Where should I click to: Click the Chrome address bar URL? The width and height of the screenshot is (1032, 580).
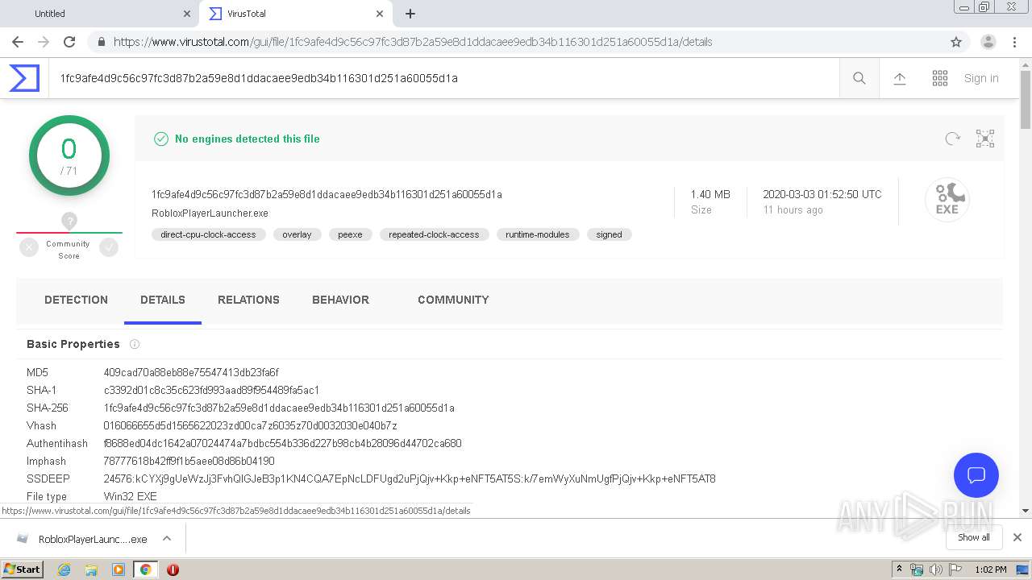coord(413,42)
